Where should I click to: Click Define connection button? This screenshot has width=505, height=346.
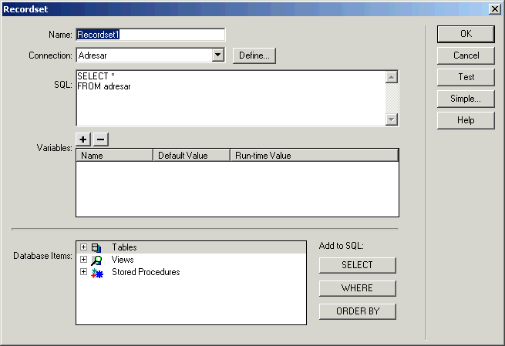(254, 55)
